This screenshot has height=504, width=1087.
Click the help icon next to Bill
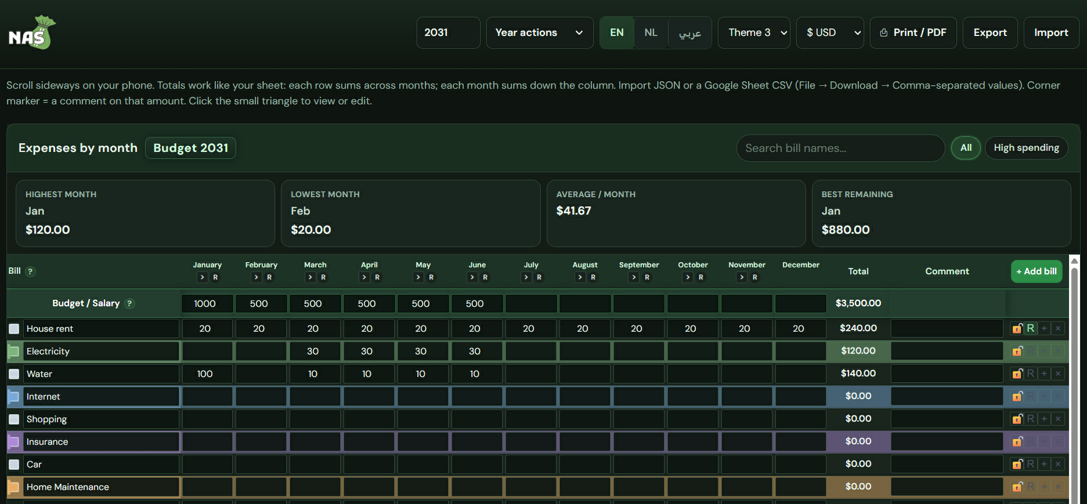31,271
